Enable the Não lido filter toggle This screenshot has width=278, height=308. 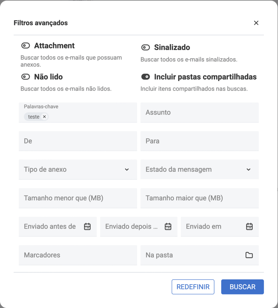(x=26, y=77)
